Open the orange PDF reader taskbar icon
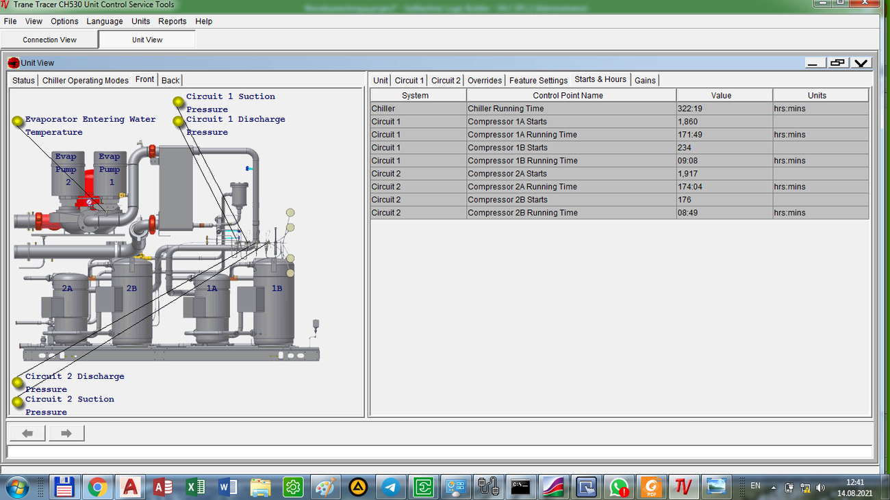The width and height of the screenshot is (890, 500). point(651,487)
